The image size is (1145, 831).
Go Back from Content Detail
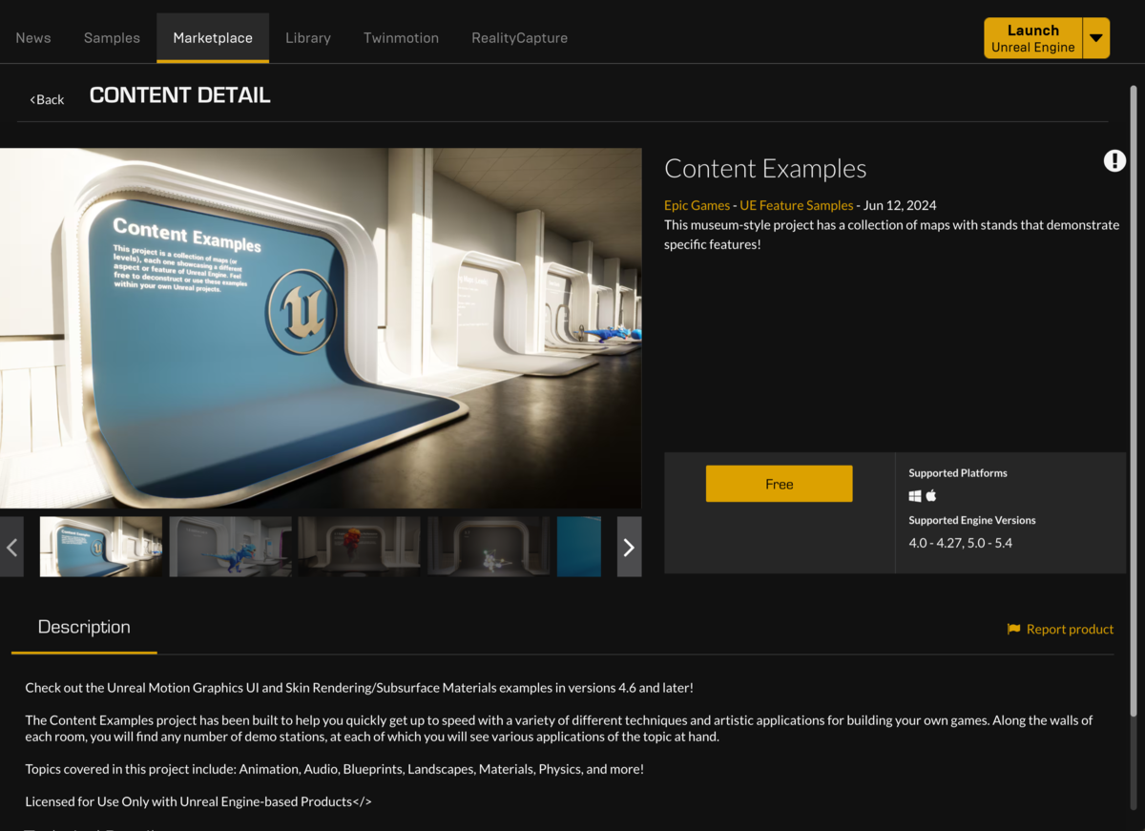[47, 99]
